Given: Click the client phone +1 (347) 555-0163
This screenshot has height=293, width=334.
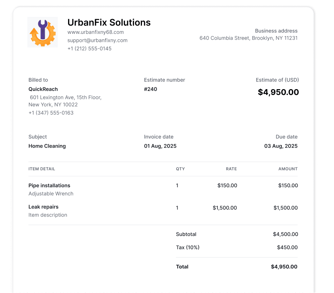Looking at the screenshot, I should tap(51, 113).
